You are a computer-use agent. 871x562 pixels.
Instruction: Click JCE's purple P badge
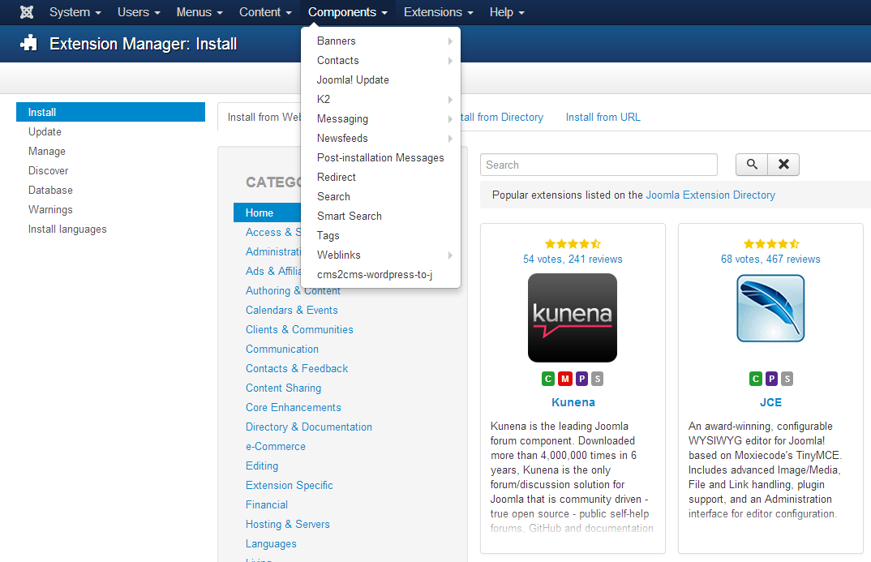[771, 379]
